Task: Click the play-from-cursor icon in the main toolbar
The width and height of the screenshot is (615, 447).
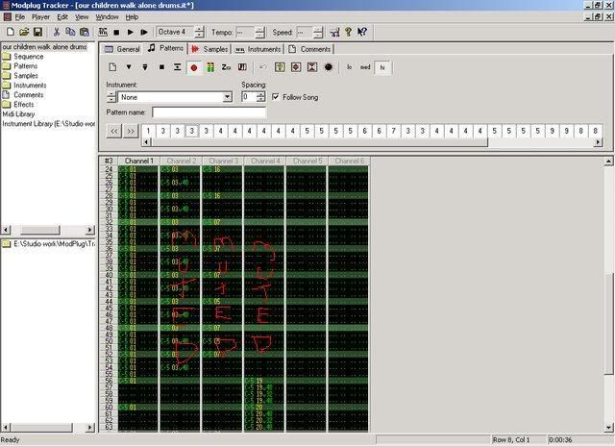Action: click(144, 32)
